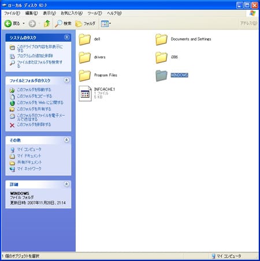260x261 pixels.
Task: Open マイ ドキュメント link
Action: [29, 156]
